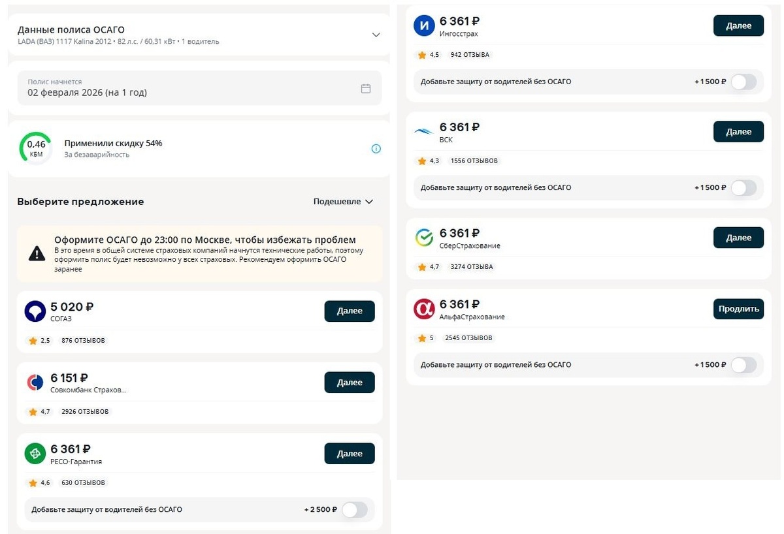The height and width of the screenshot is (534, 784).
Task: Click the РЕСО-Гарантия logo
Action: tap(35, 454)
